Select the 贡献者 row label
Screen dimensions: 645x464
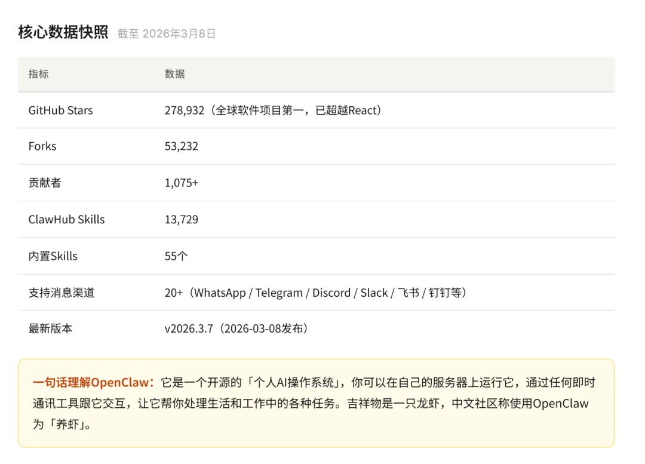[44, 183]
